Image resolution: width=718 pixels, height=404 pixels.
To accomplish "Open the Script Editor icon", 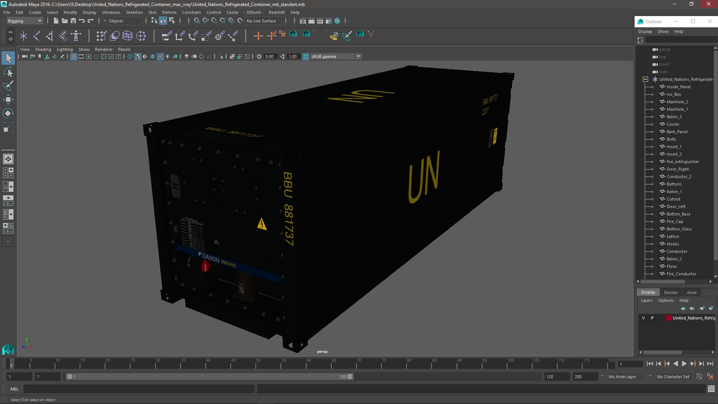I will (711, 389).
